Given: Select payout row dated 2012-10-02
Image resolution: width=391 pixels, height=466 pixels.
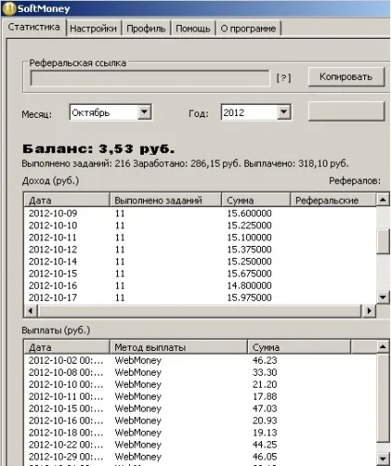Looking at the screenshot, I should point(200,360).
